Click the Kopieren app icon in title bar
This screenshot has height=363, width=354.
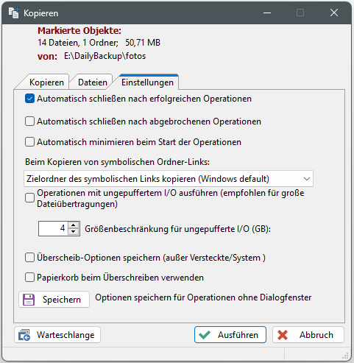[x=14, y=13]
